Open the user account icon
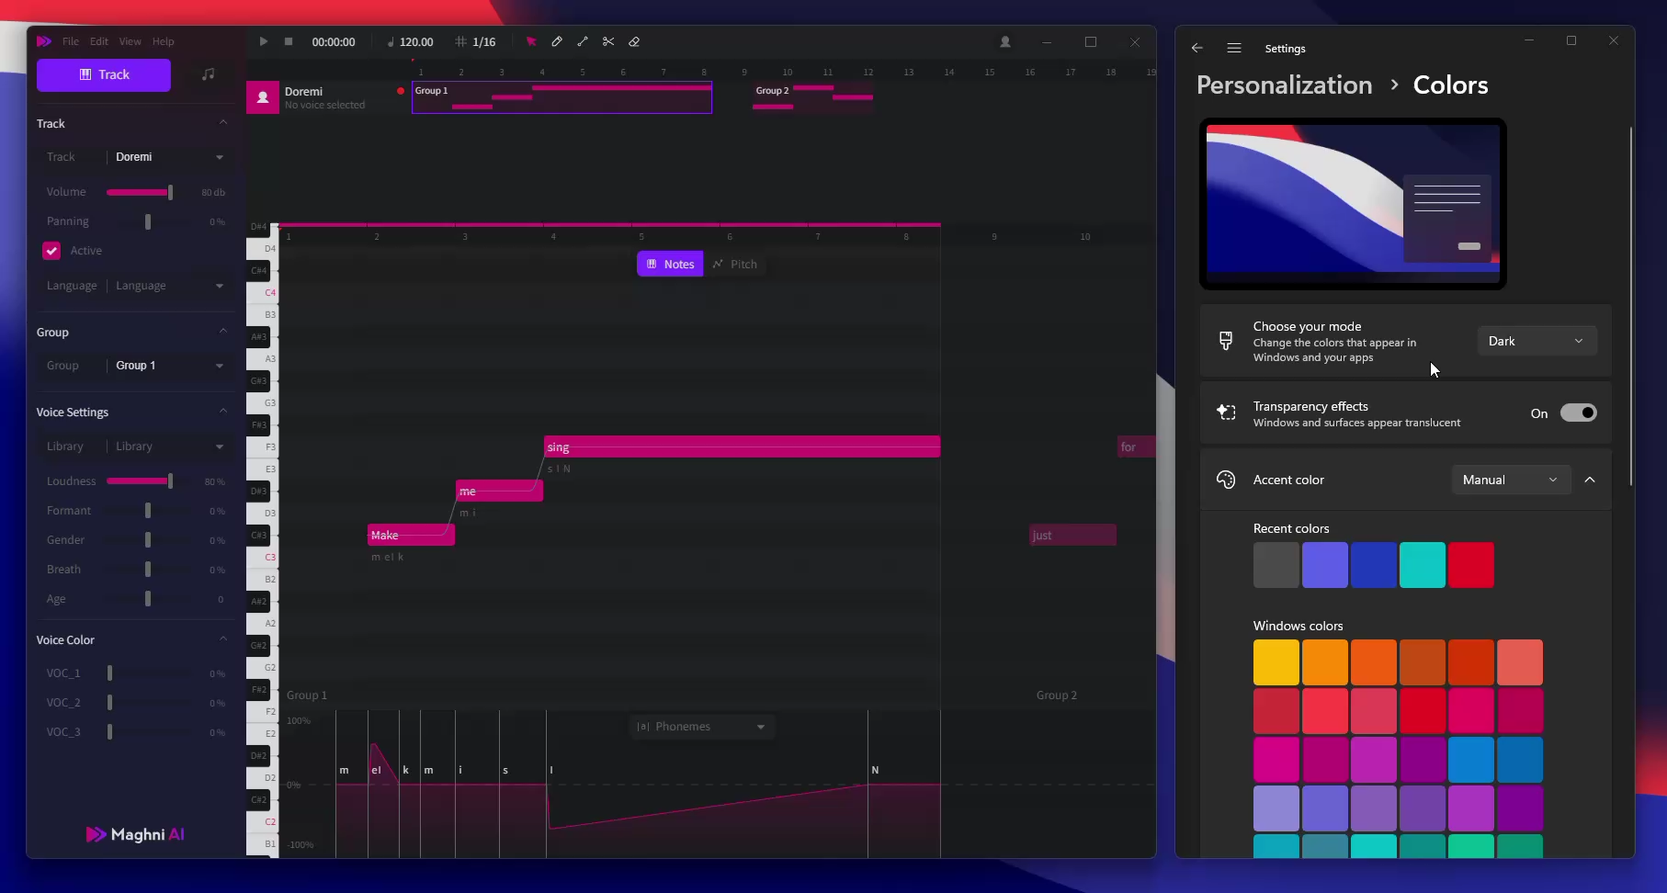The image size is (1667, 893). click(1005, 41)
